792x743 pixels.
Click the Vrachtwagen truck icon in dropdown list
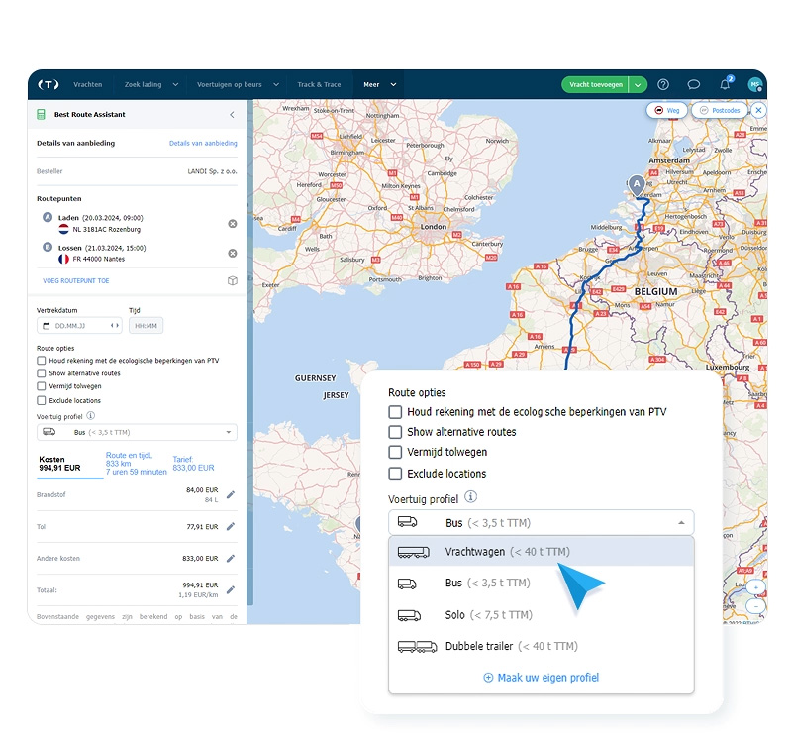point(413,552)
